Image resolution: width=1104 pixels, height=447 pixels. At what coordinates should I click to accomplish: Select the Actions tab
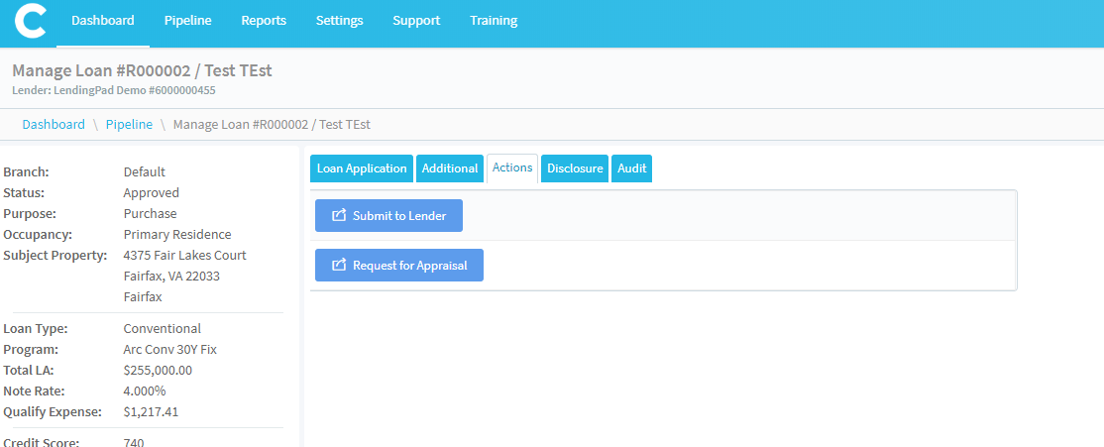coord(512,168)
